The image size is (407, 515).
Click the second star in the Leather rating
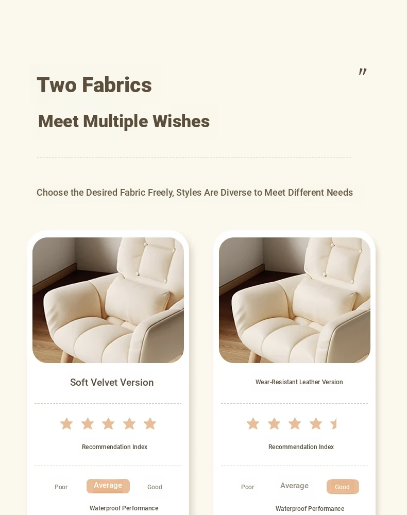pos(274,423)
